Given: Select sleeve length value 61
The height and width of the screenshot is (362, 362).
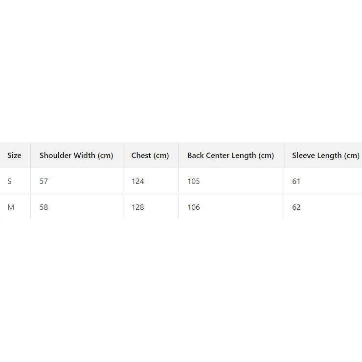Looking at the screenshot, I should [x=296, y=181].
